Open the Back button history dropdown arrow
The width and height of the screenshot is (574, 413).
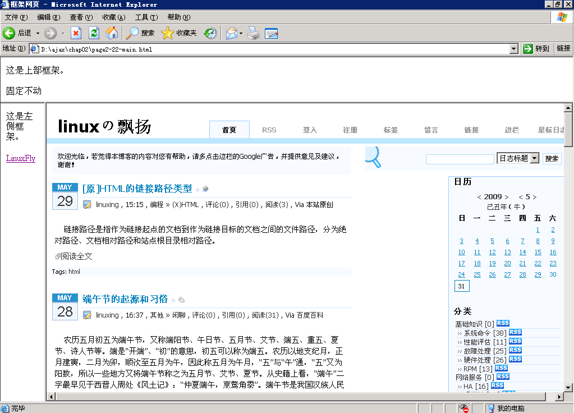pyautogui.click(x=38, y=33)
